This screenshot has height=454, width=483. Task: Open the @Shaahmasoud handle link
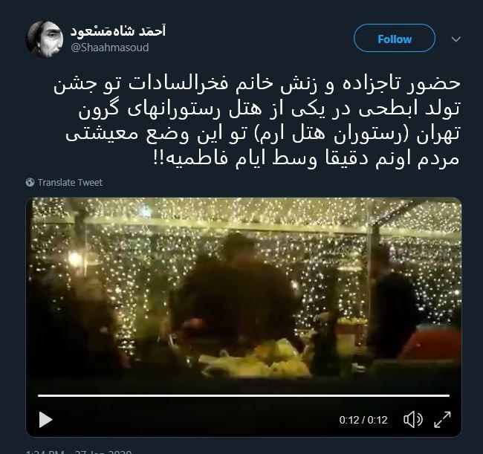click(110, 48)
